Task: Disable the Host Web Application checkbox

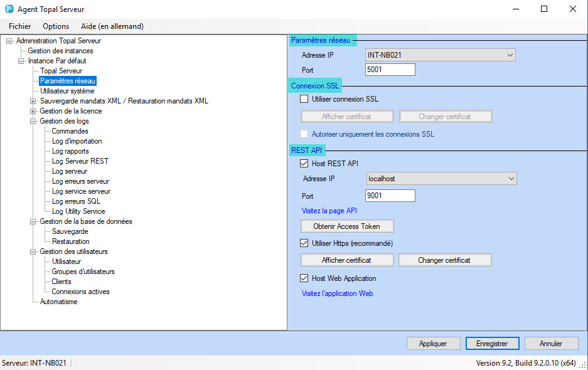Action: pyautogui.click(x=304, y=278)
